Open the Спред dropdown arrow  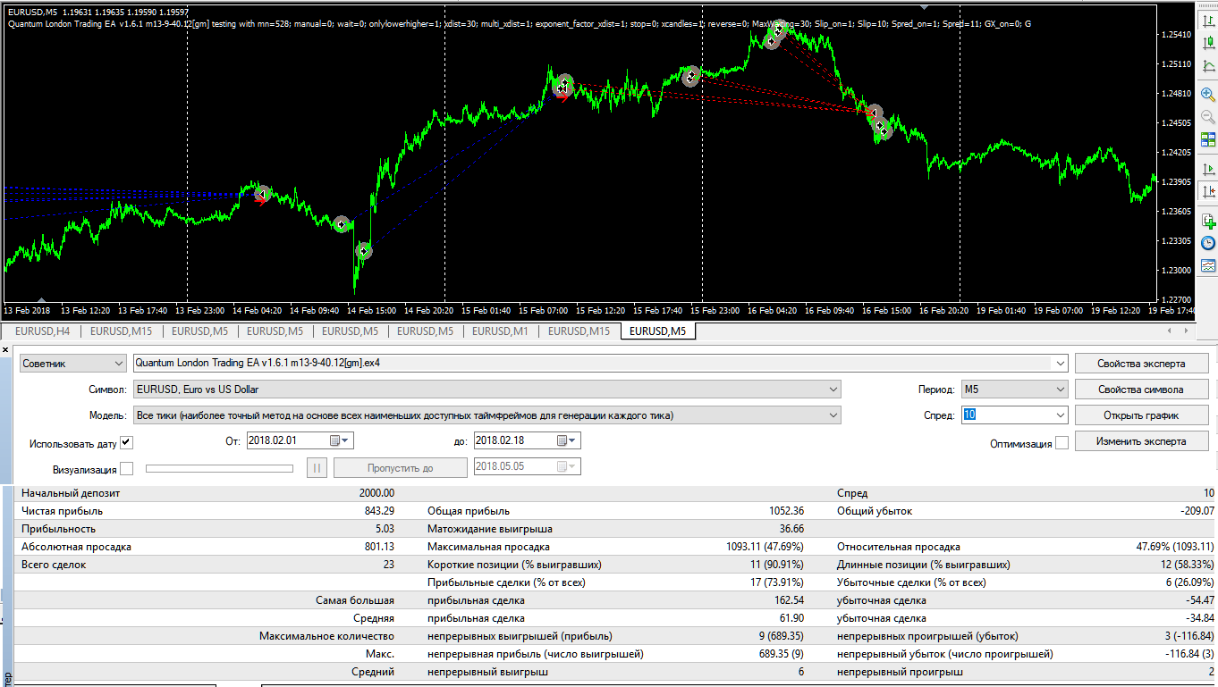(x=1061, y=415)
